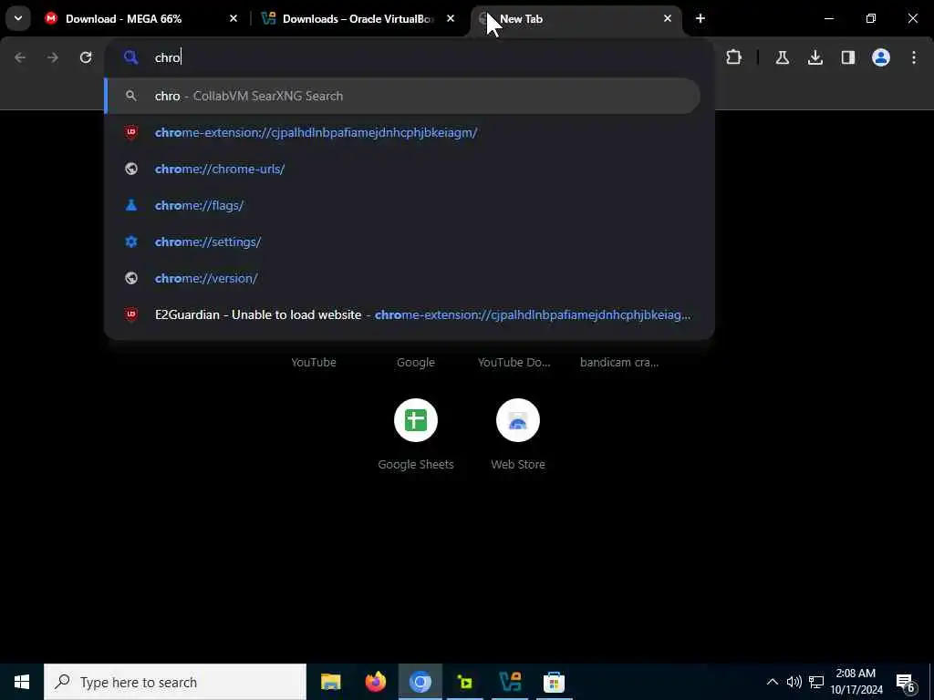Click the 'Type here to search' taskbar box

tap(175, 682)
